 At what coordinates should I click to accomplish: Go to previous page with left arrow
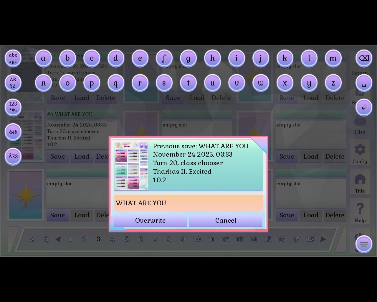(58, 239)
